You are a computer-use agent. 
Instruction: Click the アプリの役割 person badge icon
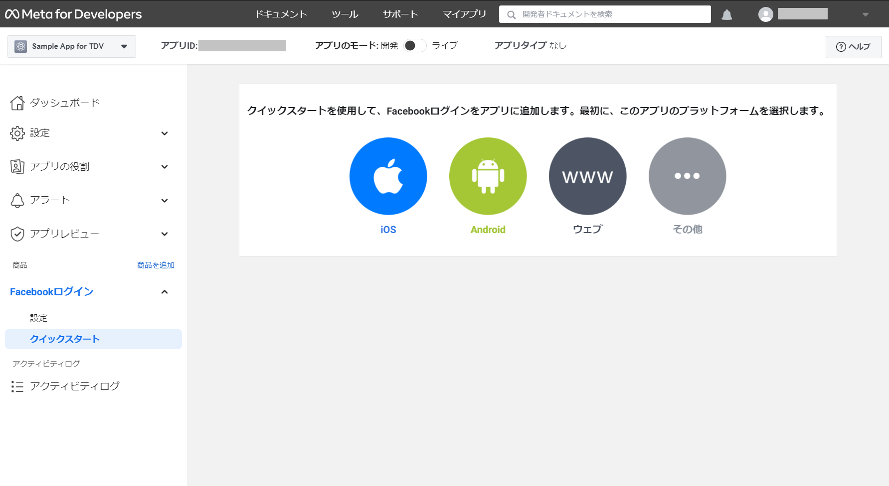pyautogui.click(x=17, y=166)
